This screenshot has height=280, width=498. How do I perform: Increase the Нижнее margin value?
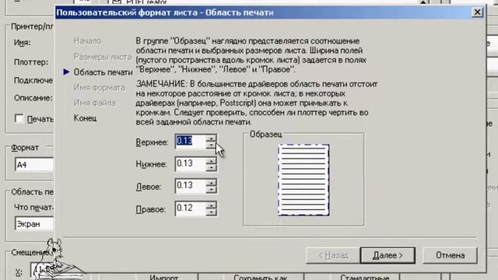[x=211, y=161]
